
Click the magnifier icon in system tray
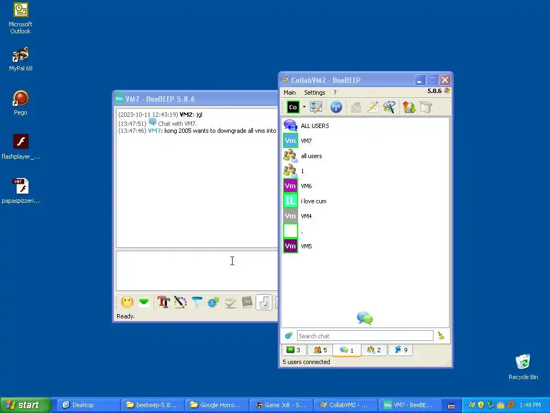pos(511,405)
